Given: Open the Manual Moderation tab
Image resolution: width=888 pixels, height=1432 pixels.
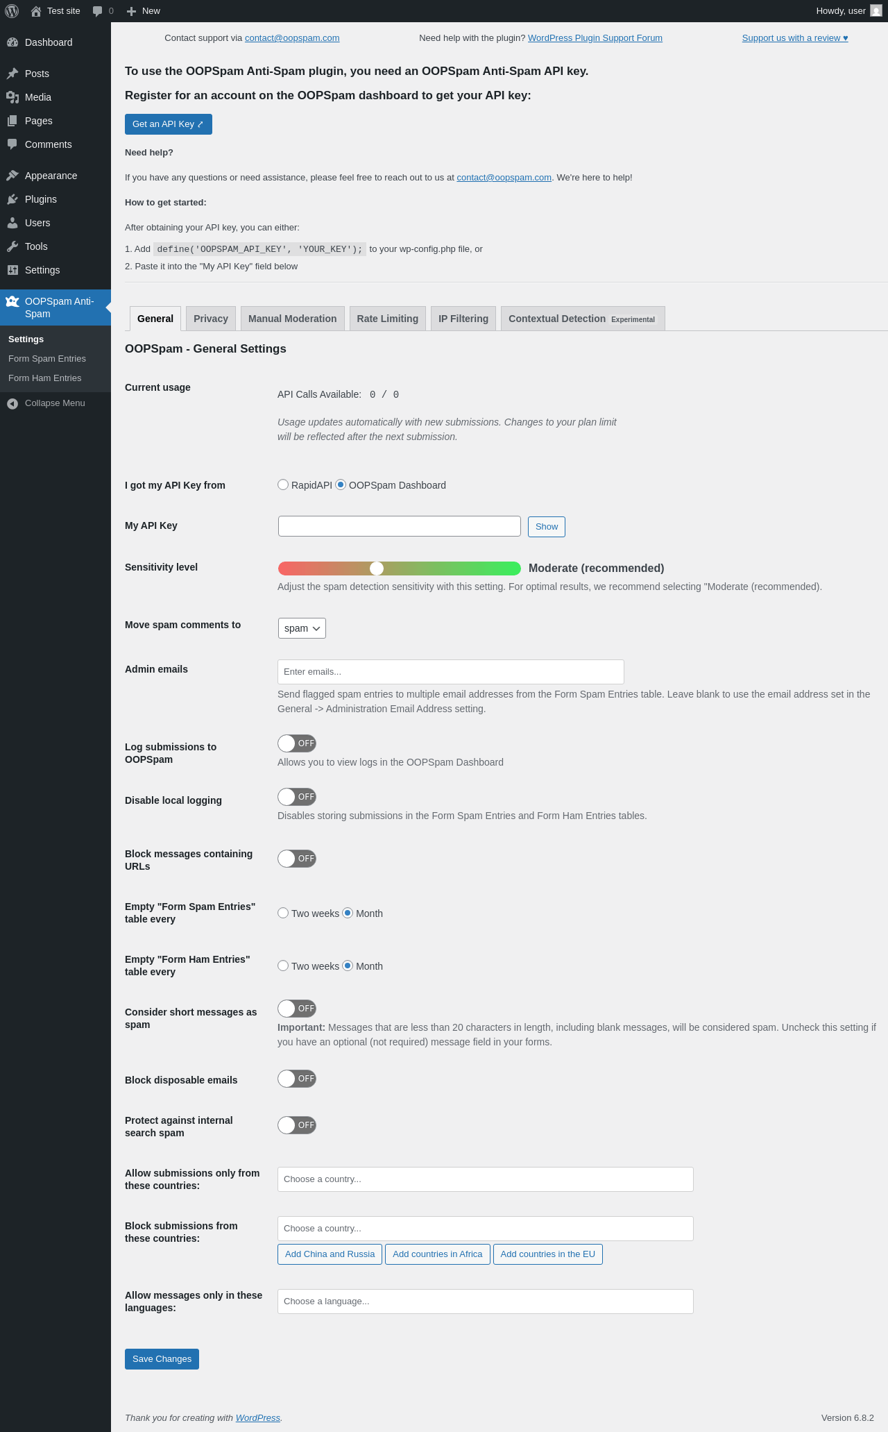Looking at the screenshot, I should click(x=293, y=319).
